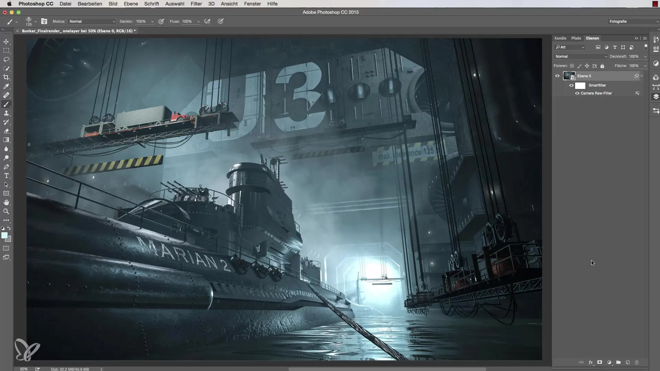Create a new layer
The image size is (660, 371).
628,362
